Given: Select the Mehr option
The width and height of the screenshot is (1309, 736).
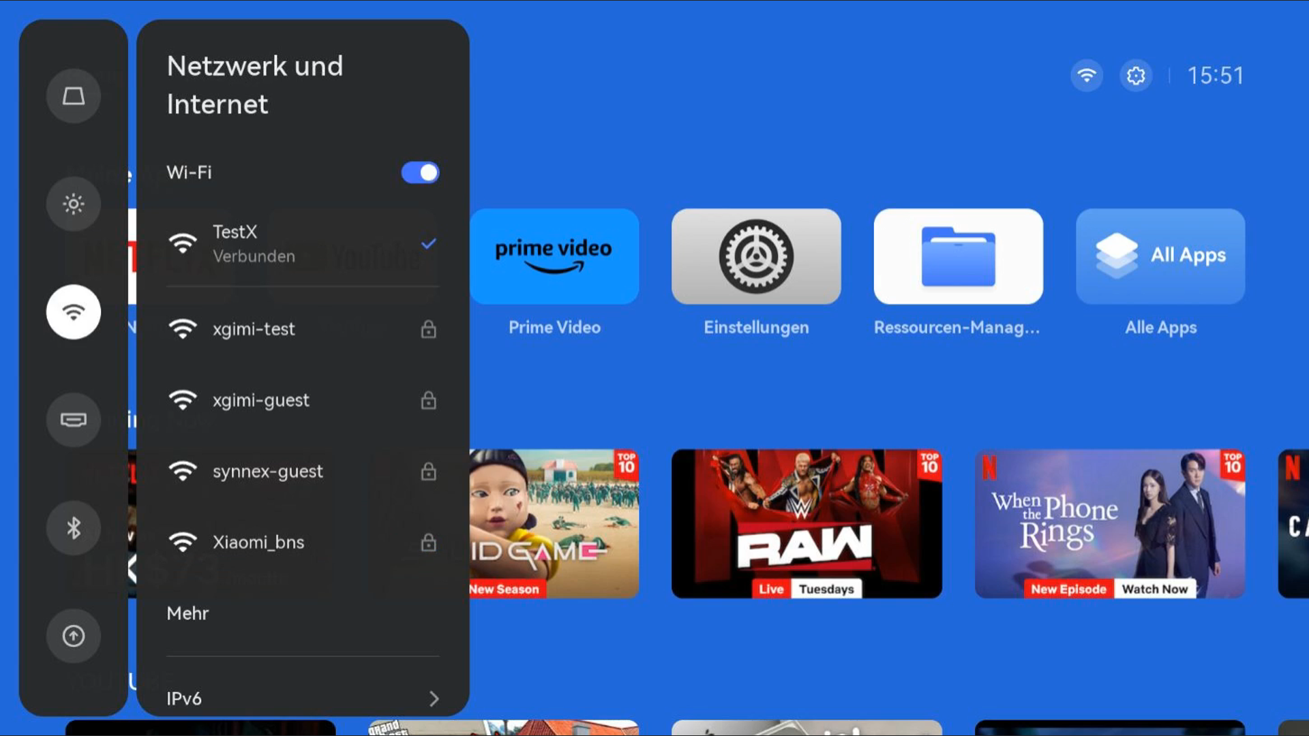Looking at the screenshot, I should 187,613.
